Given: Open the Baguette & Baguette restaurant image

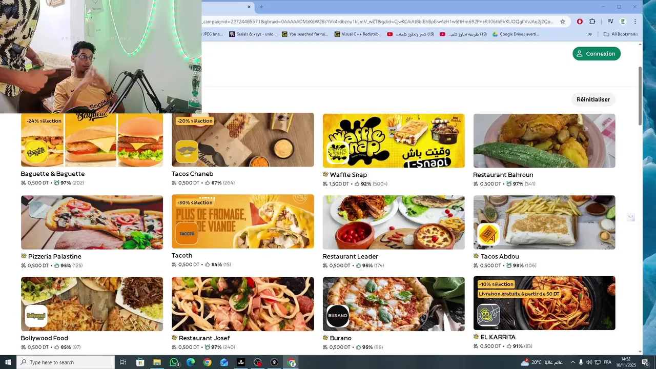Looking at the screenshot, I should click(x=92, y=140).
